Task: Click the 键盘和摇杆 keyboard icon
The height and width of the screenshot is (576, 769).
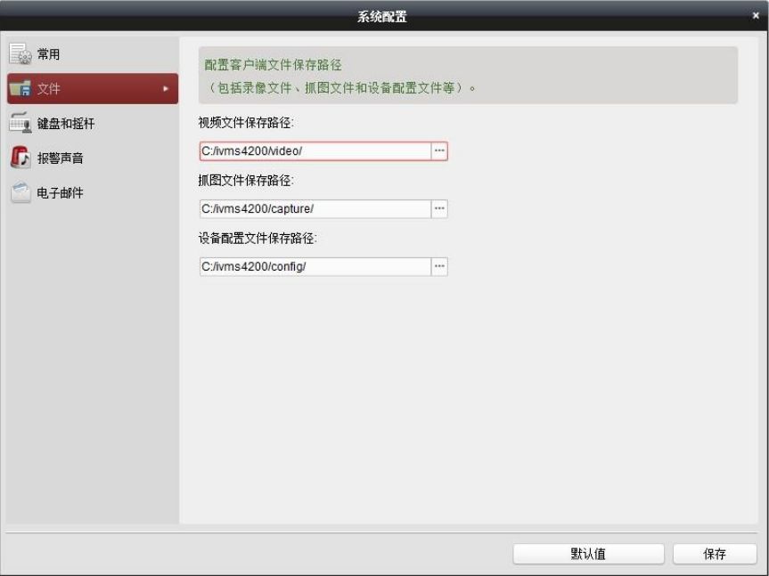Action: point(20,123)
